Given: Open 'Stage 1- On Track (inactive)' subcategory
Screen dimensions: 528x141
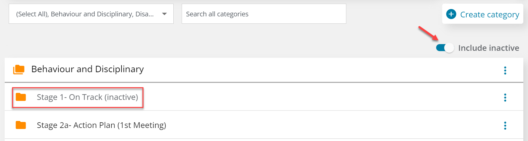Looking at the screenshot, I should point(87,97).
